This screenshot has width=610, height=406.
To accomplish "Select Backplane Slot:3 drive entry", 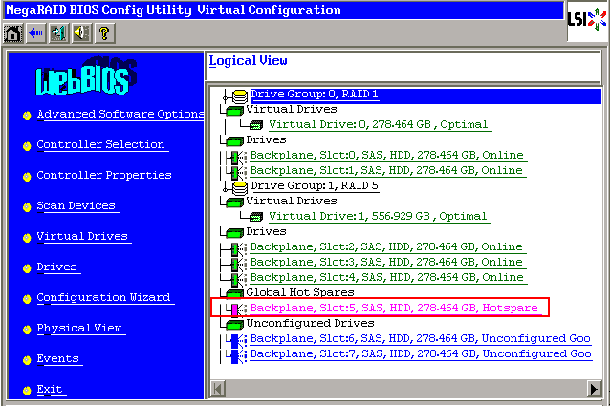I will point(386,263).
